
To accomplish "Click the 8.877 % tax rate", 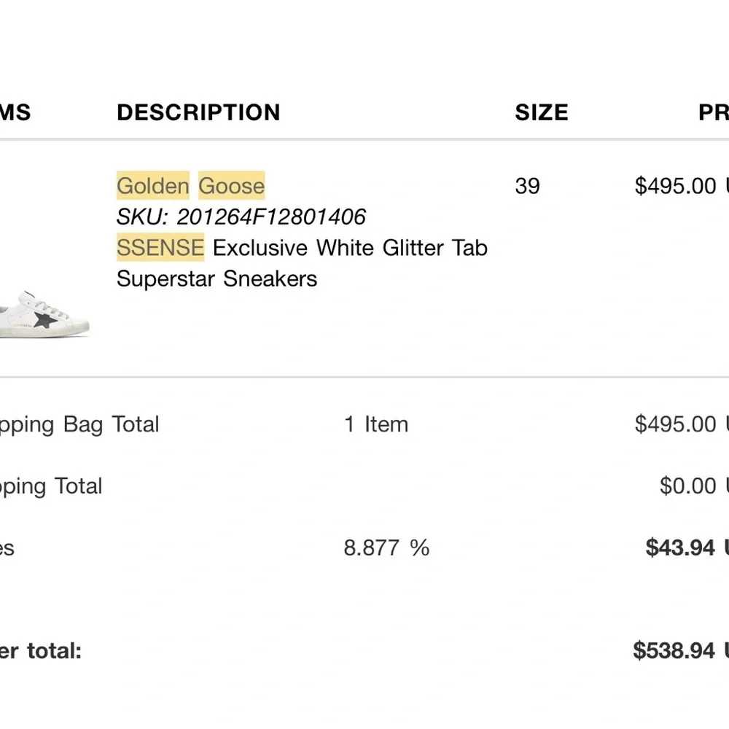I will (386, 547).
